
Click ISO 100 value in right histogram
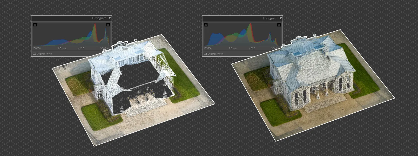[208, 48]
